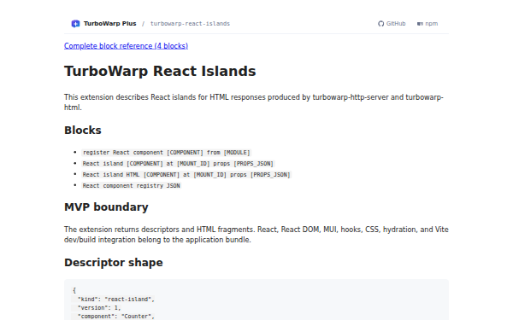Click the "kind": "react-island" code line
The image size is (513, 320).
(115, 300)
